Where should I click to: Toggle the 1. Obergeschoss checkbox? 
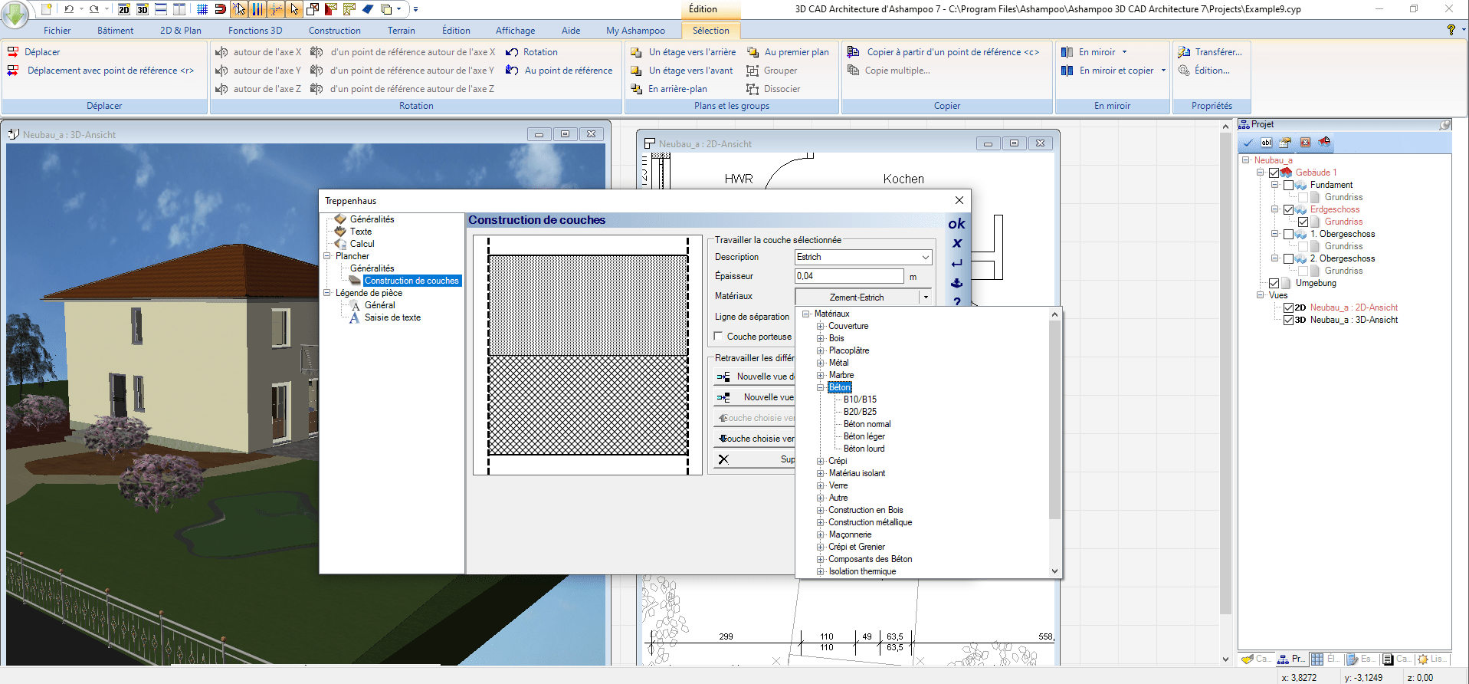click(1288, 234)
